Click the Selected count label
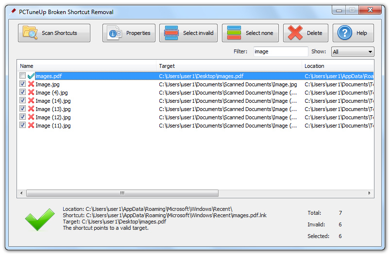The image size is (390, 255). click(x=318, y=236)
